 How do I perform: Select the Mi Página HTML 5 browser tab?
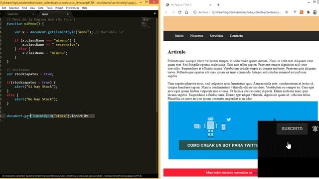(188, 4)
